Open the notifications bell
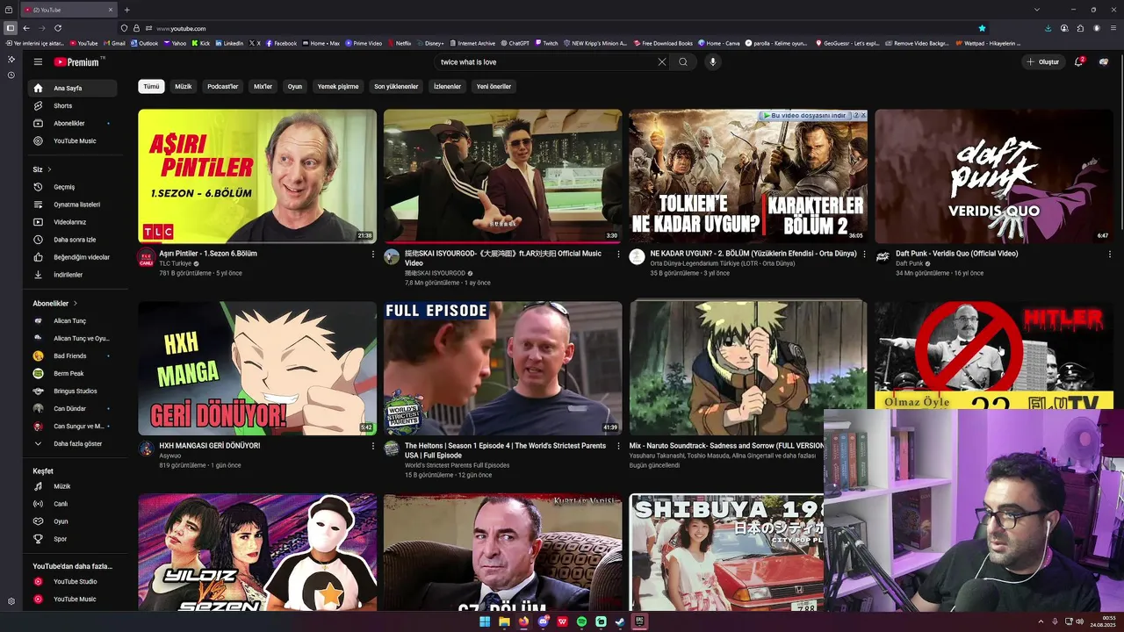The height and width of the screenshot is (632, 1124). click(x=1079, y=62)
